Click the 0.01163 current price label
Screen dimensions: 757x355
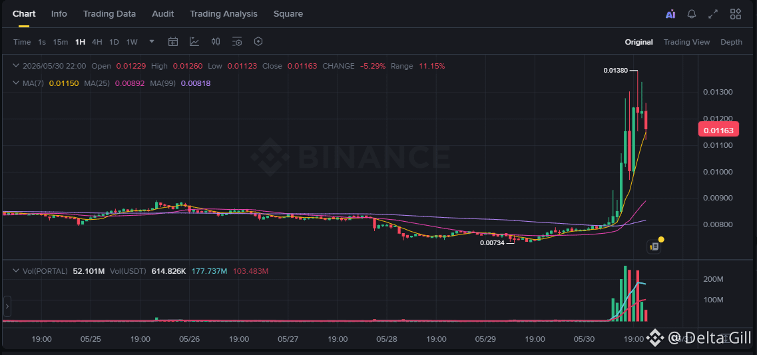coord(718,130)
